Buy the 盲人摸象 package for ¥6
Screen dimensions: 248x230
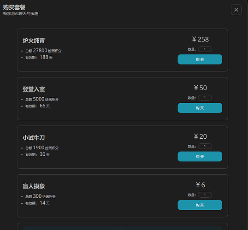click(x=200, y=205)
